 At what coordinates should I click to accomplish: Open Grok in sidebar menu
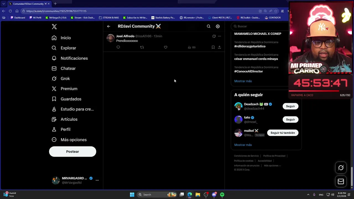pyautogui.click(x=61, y=78)
